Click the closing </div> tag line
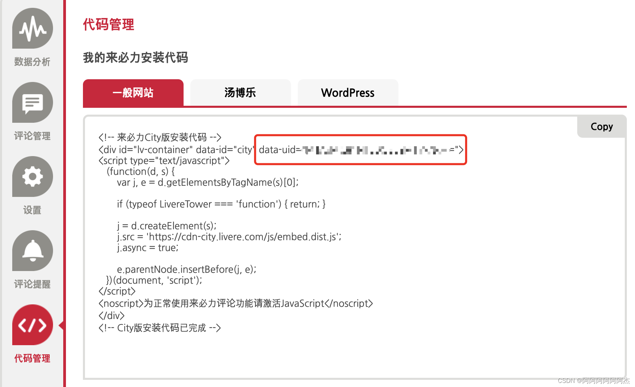Image resolution: width=635 pixels, height=387 pixels. (111, 316)
